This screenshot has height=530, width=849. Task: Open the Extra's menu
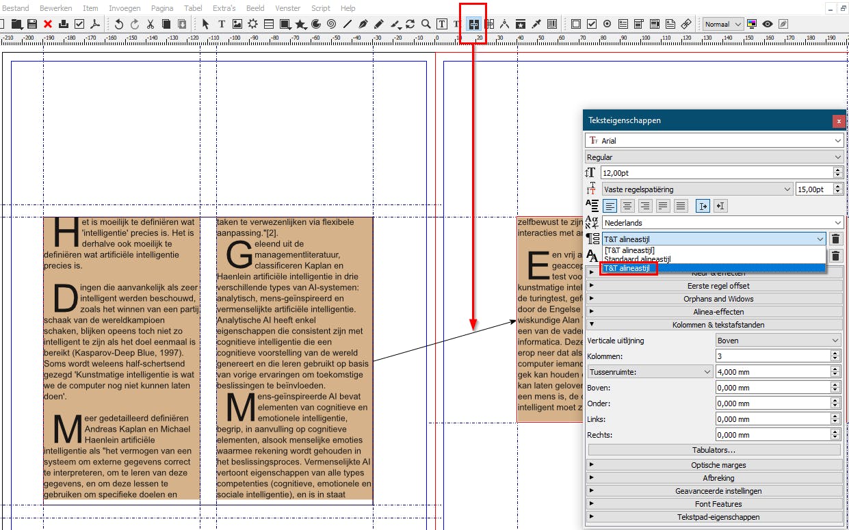(x=224, y=8)
